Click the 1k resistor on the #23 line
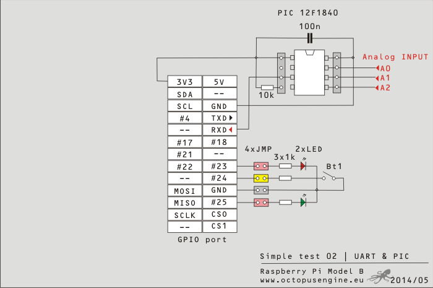 [x=285, y=166]
